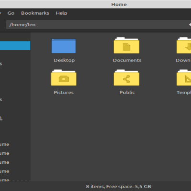This screenshot has width=191, height=191.
Task: Open the Bookmarks menu
Action: click(x=35, y=13)
